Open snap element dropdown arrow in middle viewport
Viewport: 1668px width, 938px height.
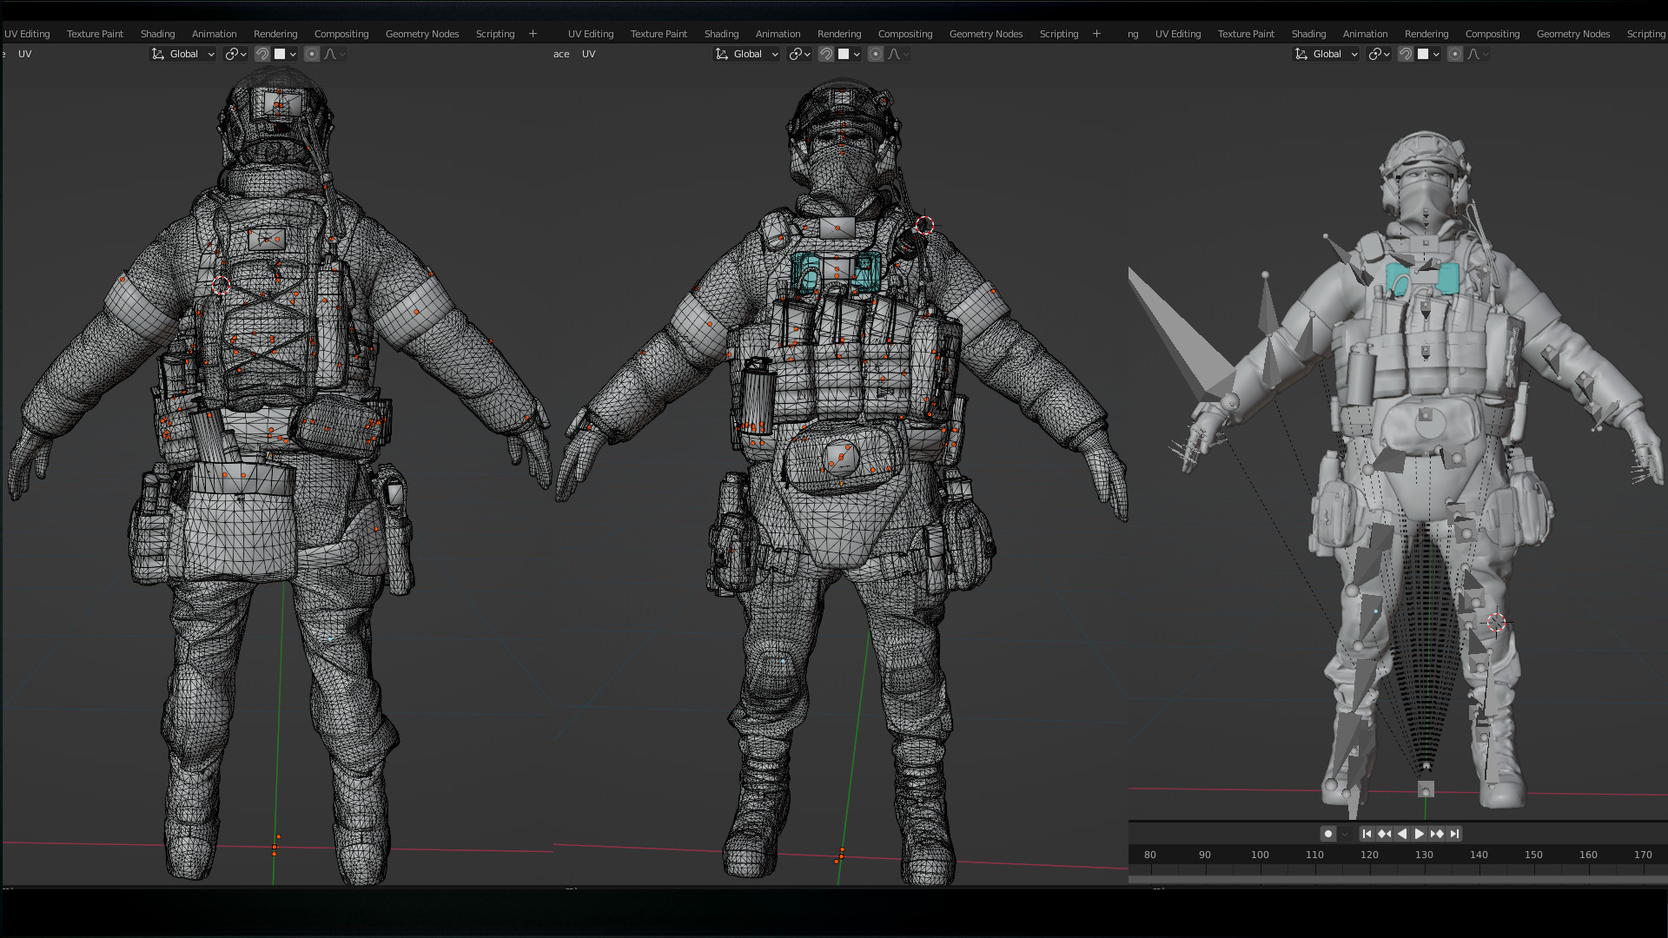pyautogui.click(x=857, y=54)
